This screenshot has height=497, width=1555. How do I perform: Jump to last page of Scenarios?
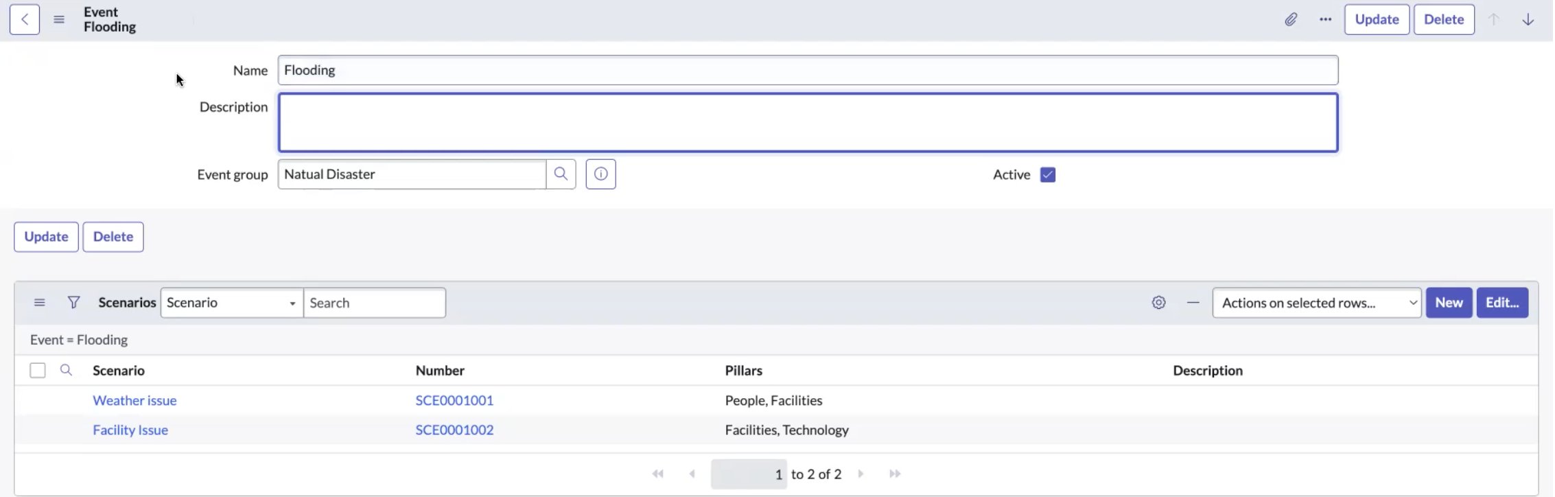pos(894,474)
